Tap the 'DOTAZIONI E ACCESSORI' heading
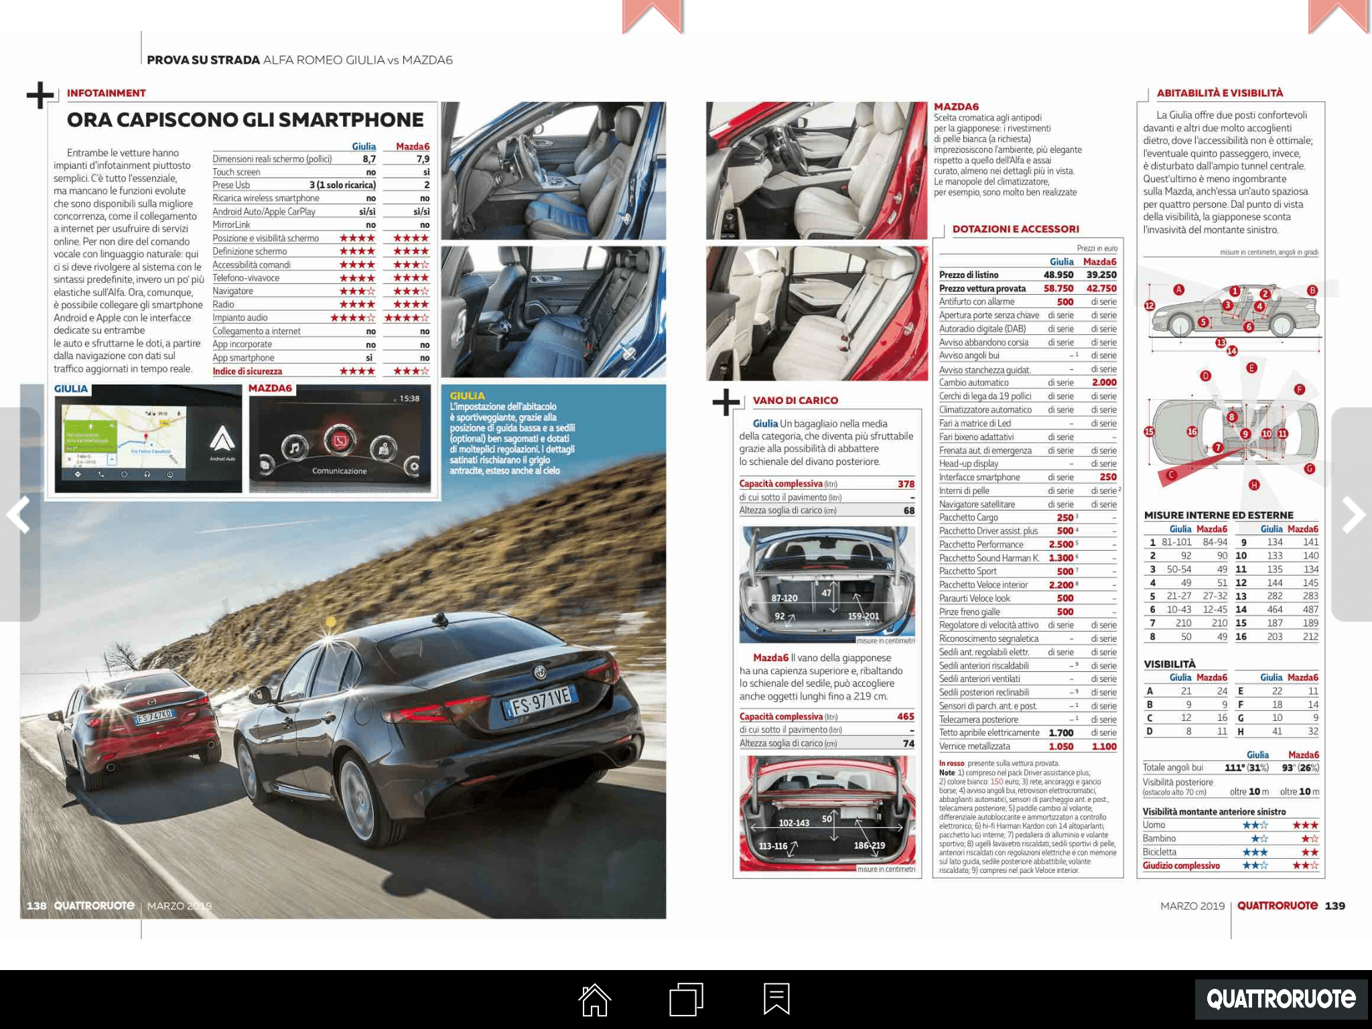1372x1029 pixels. (1016, 229)
